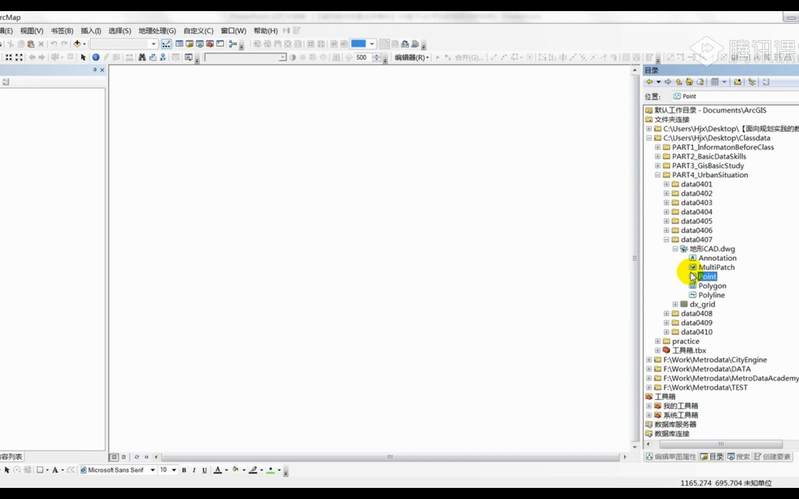Screen dimensions: 799x499
Task: Click the Go To XY icon
Action: (x=163, y=57)
